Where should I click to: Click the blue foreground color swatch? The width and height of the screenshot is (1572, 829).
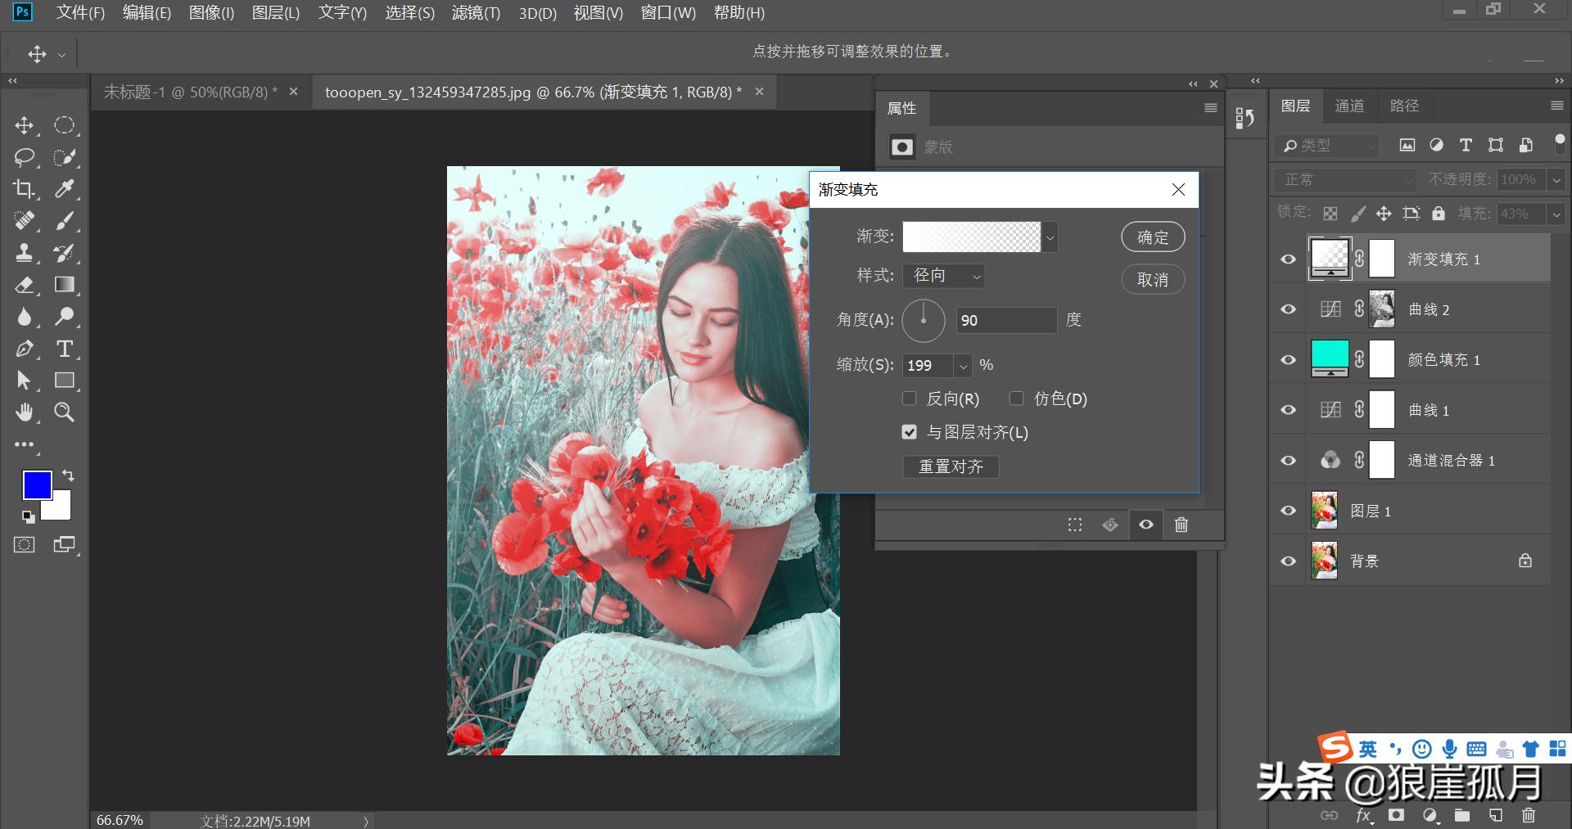click(37, 485)
